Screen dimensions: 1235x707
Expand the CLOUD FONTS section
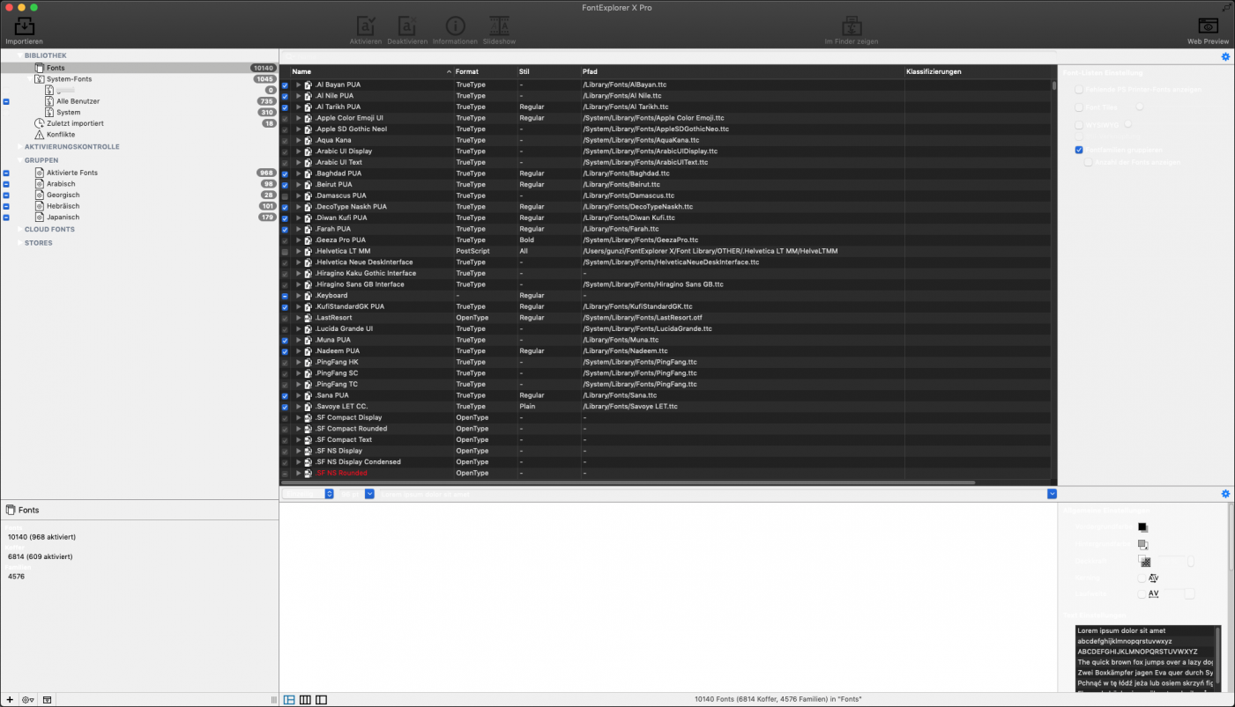pos(20,230)
